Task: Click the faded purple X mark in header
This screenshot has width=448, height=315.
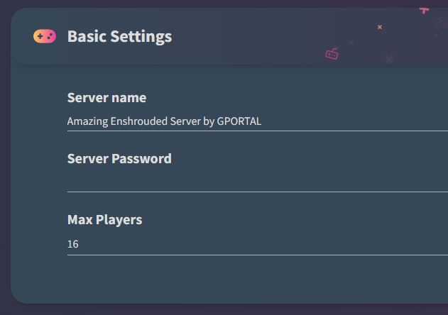Action: point(389,60)
